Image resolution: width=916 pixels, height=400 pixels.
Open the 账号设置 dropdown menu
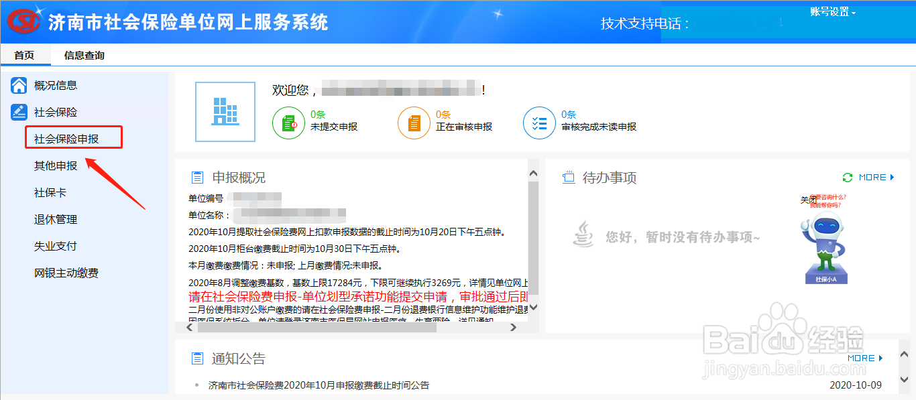[x=832, y=11]
